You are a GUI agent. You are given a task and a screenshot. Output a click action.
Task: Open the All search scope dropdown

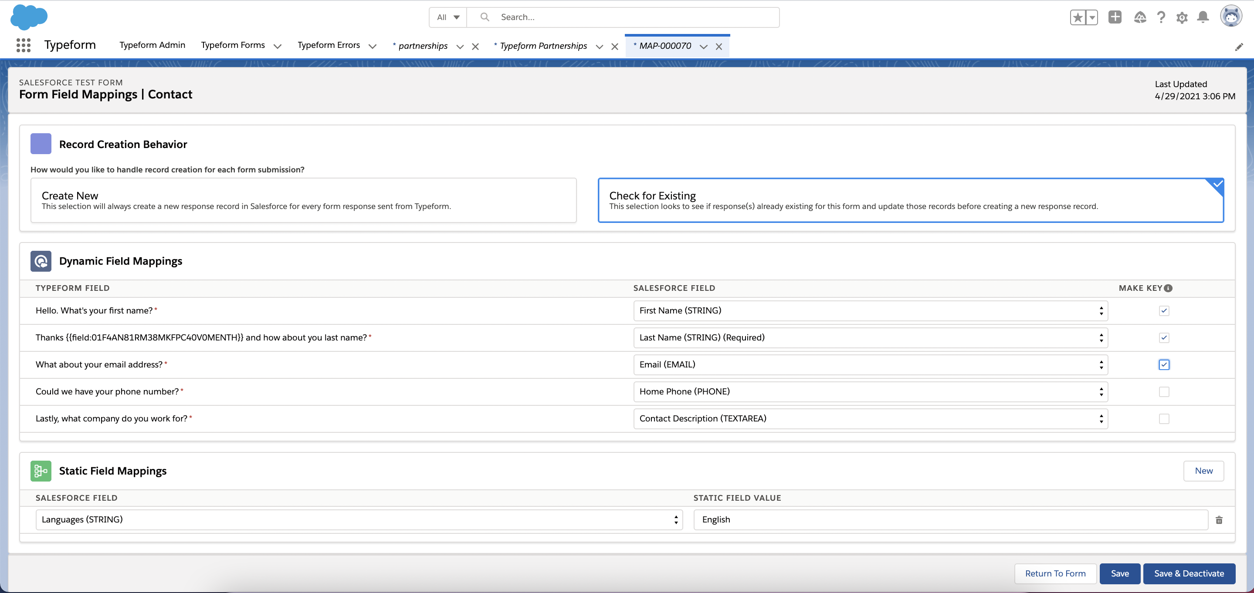pos(448,17)
